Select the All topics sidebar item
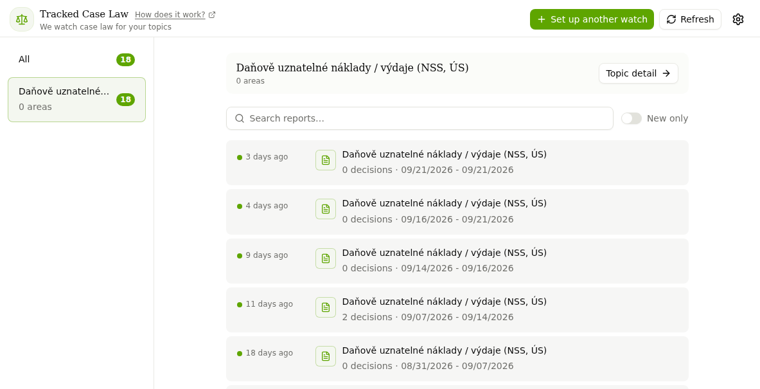 tap(76, 60)
